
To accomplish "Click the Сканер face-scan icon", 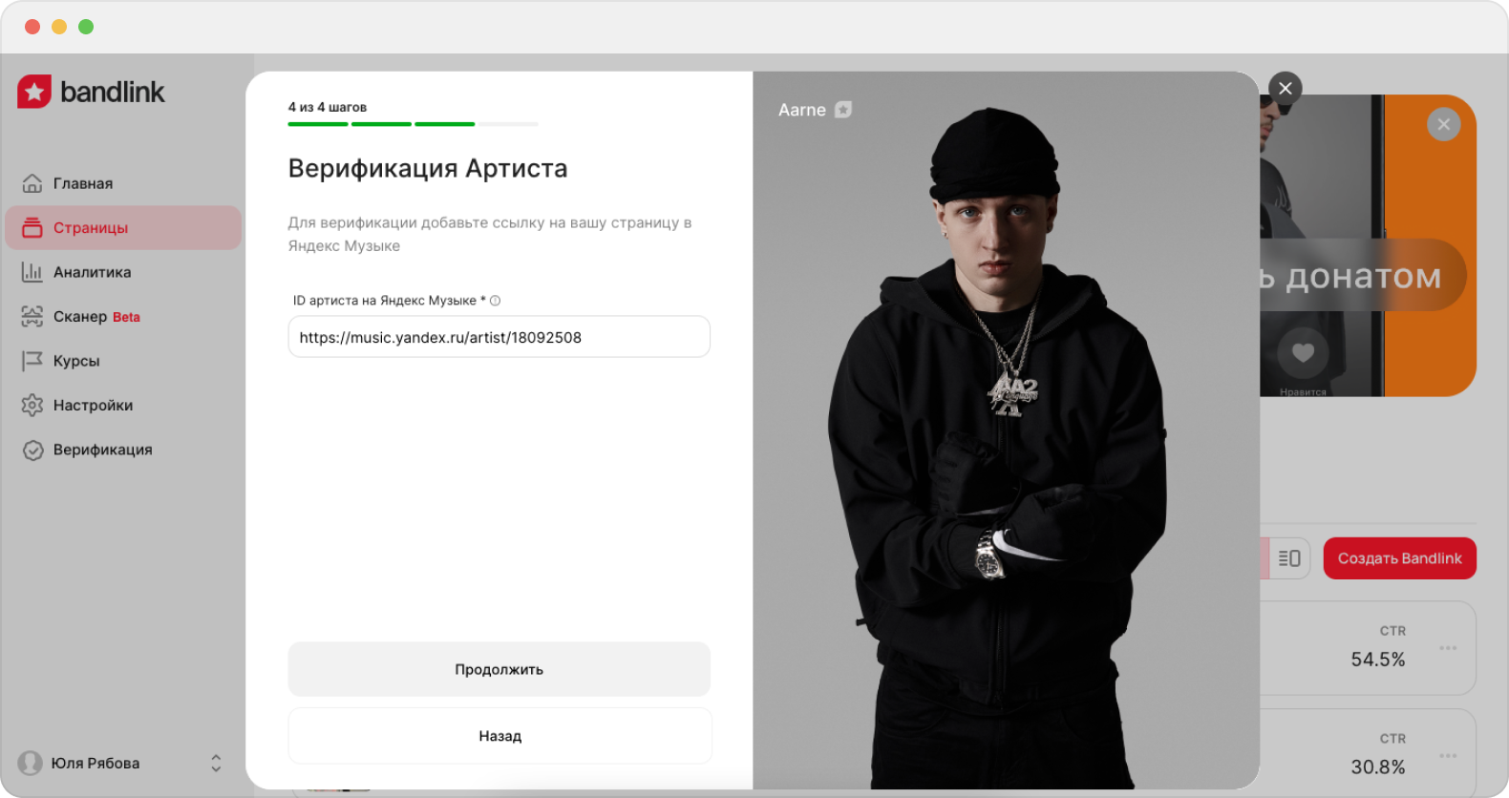I will pos(32,316).
